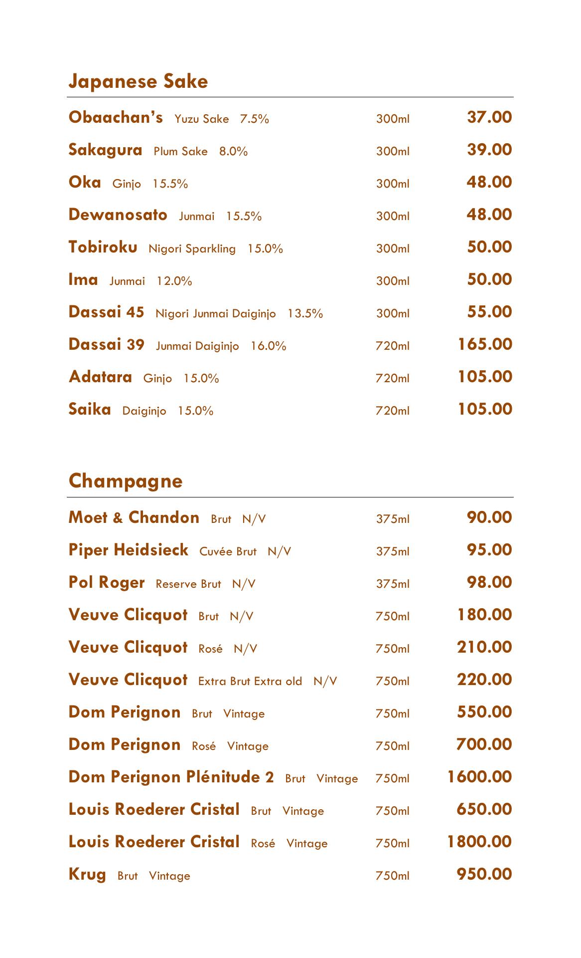Select Krug Brut Vintage
The image size is (581, 958).
click(87, 874)
